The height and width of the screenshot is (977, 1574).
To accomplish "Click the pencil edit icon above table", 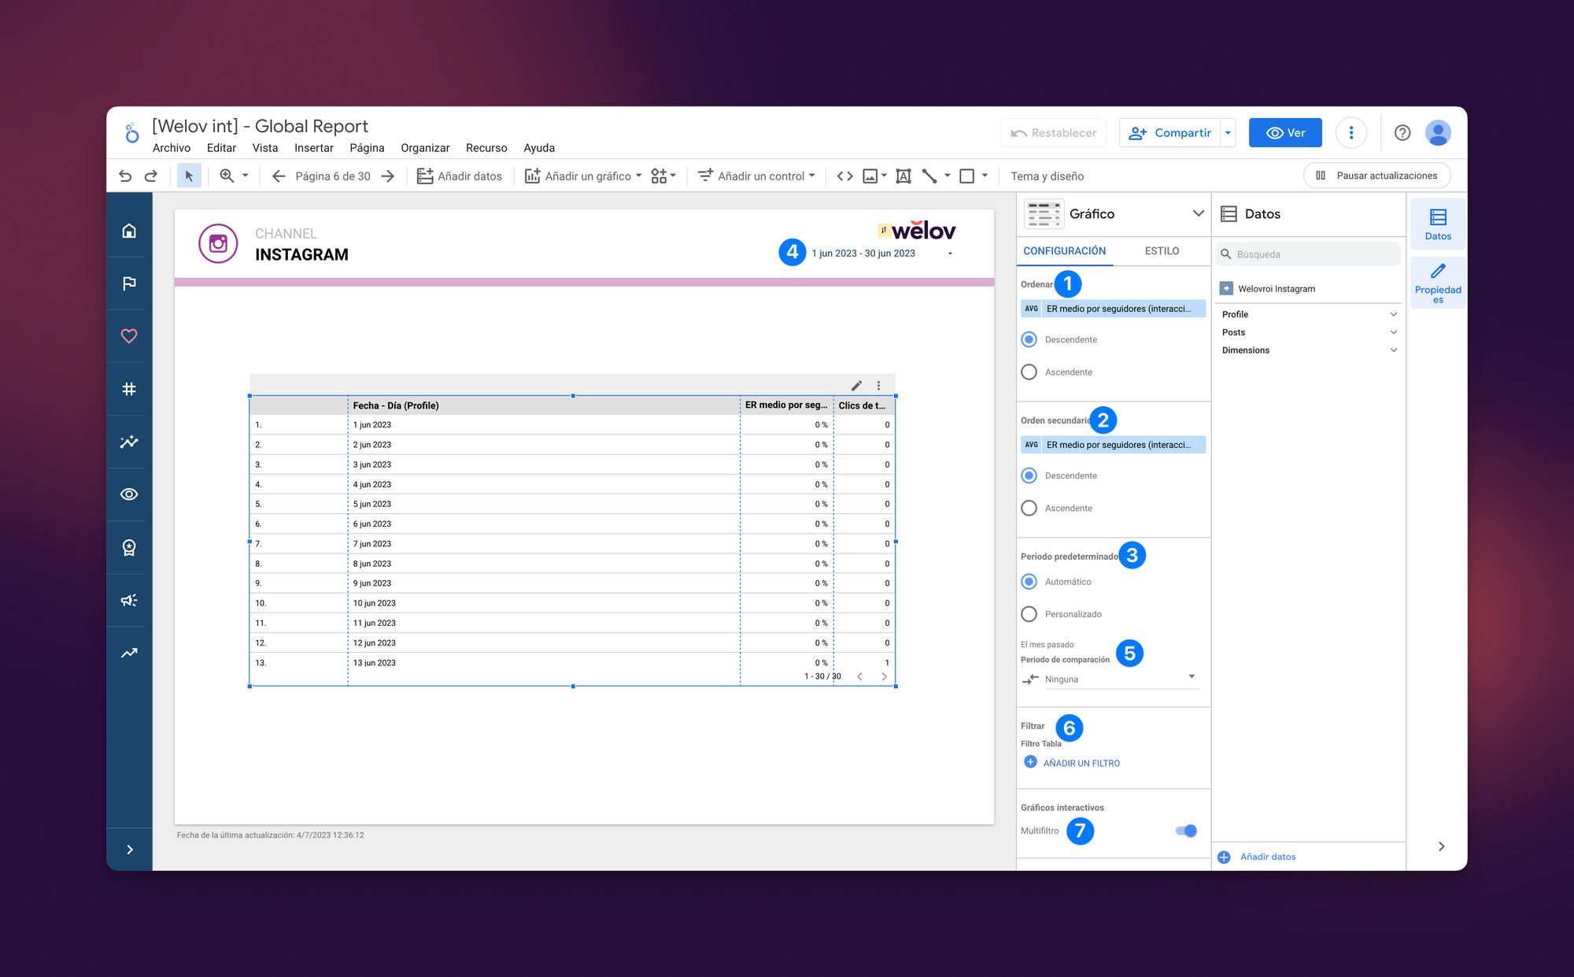I will (x=856, y=386).
